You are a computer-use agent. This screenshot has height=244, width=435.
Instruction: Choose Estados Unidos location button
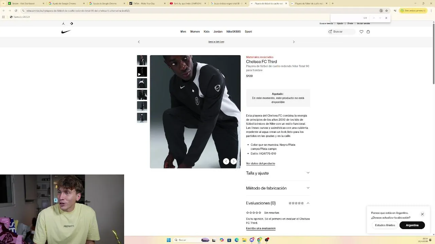coord(385,225)
